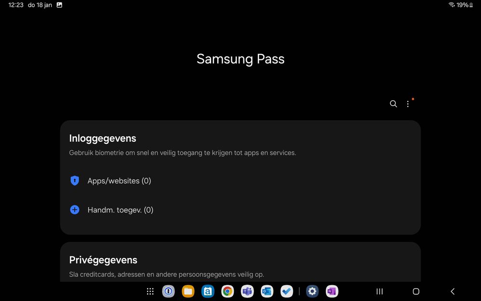This screenshot has width=481, height=301.
Task: Tap the picture notification icon in status bar
Action: point(59,5)
